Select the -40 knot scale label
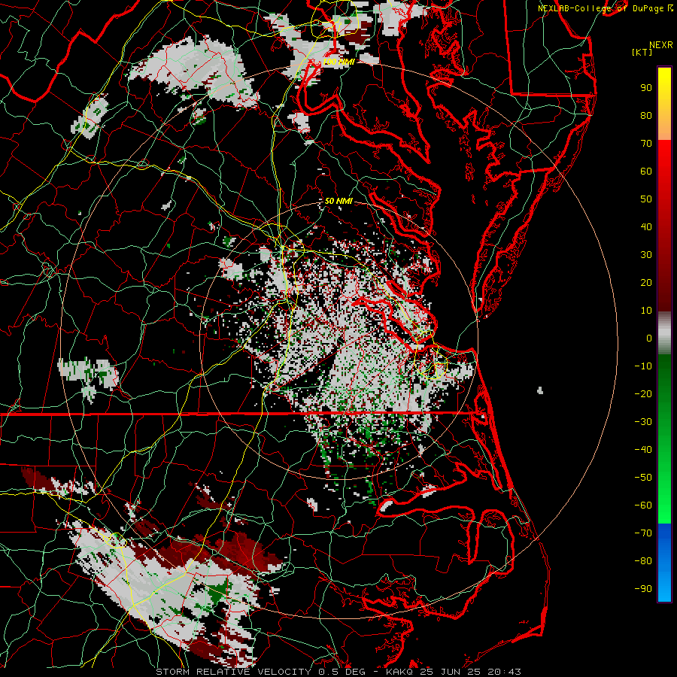677x677 pixels. (x=643, y=450)
